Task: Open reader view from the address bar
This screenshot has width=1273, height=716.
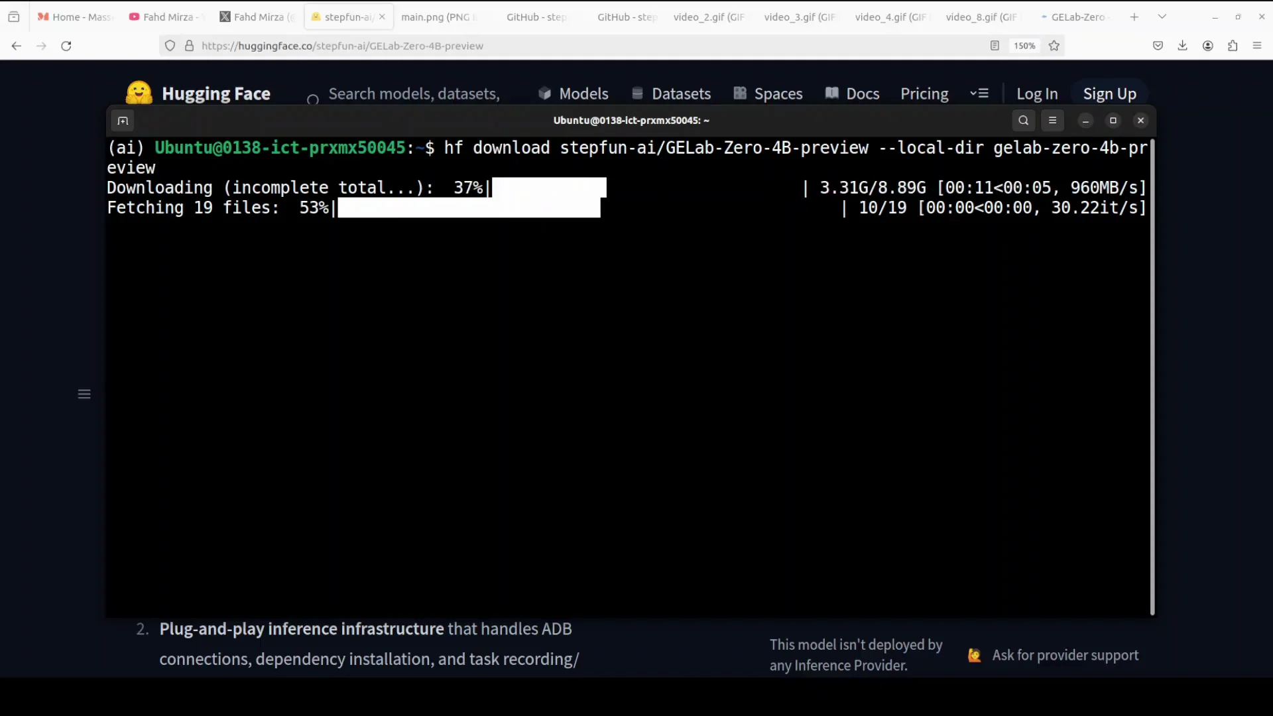Action: pyautogui.click(x=995, y=46)
